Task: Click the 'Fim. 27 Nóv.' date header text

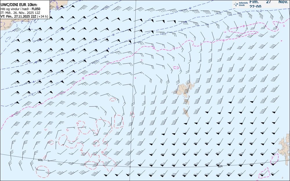Action: pyautogui.click(x=269, y=2)
